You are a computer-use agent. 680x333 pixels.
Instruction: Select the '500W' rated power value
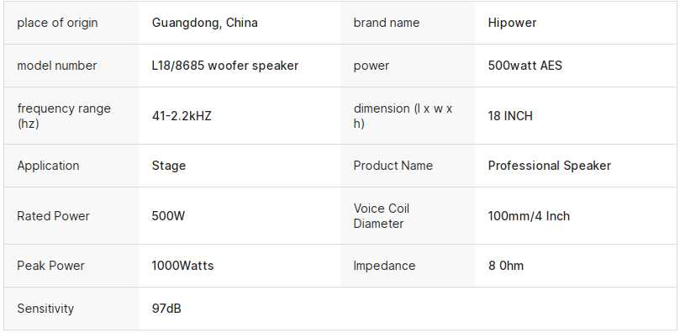pos(168,216)
